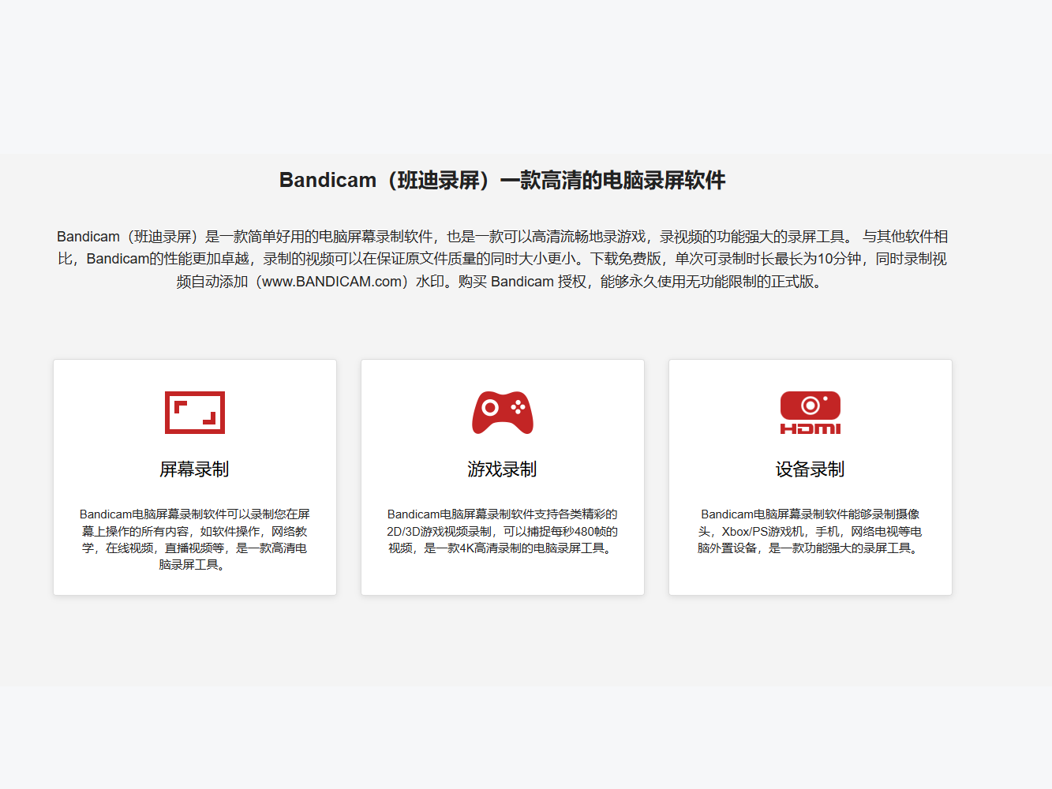Select the 游戏录制 card heading
The width and height of the screenshot is (1052, 789).
[x=503, y=469]
